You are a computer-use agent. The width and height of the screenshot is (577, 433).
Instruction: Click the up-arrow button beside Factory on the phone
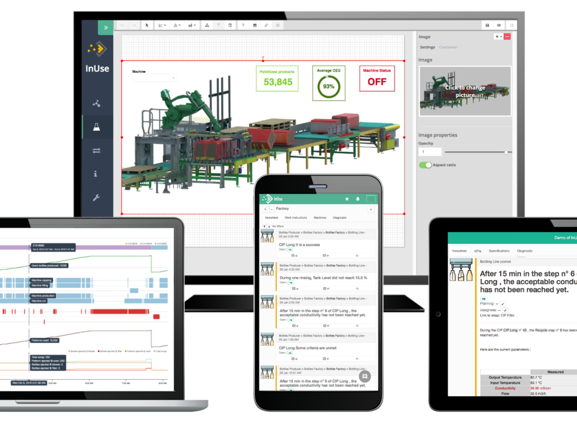tap(265, 209)
